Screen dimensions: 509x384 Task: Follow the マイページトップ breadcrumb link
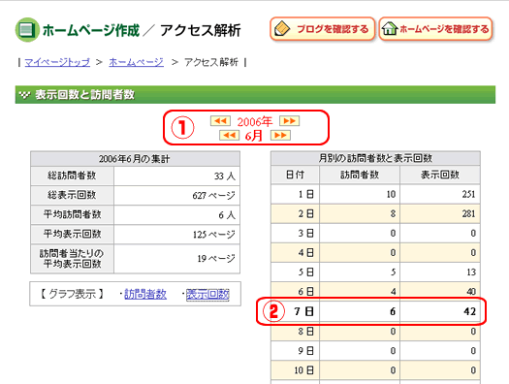point(57,62)
